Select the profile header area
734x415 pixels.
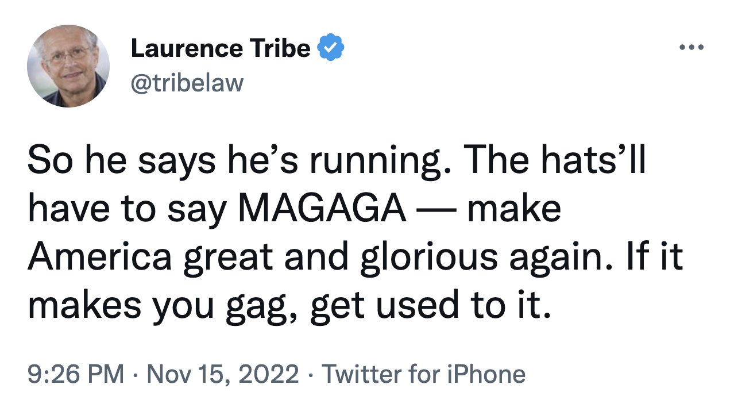pyautogui.click(x=172, y=63)
